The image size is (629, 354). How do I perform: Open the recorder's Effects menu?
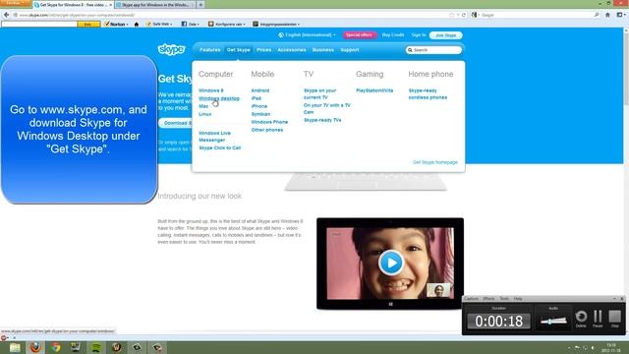(x=488, y=299)
